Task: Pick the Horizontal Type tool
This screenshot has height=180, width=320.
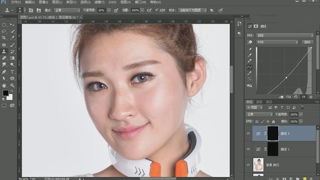Action: (x=12, y=72)
